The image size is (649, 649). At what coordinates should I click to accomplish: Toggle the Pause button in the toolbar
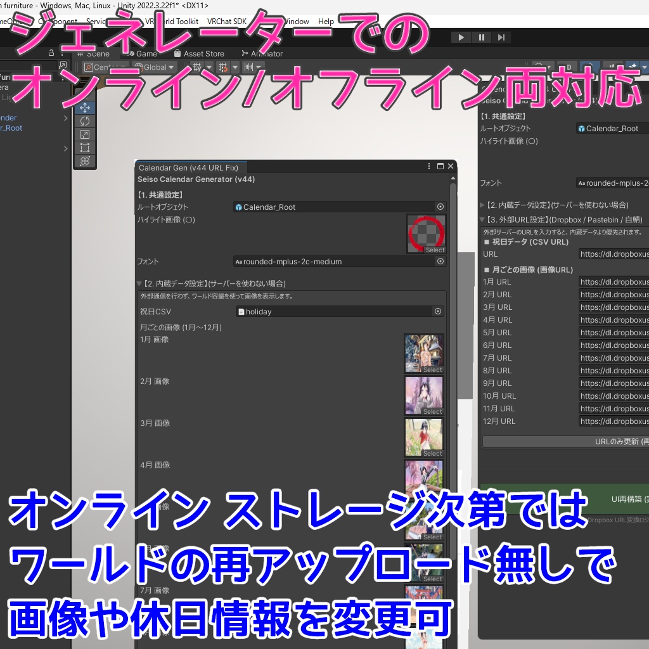click(481, 37)
